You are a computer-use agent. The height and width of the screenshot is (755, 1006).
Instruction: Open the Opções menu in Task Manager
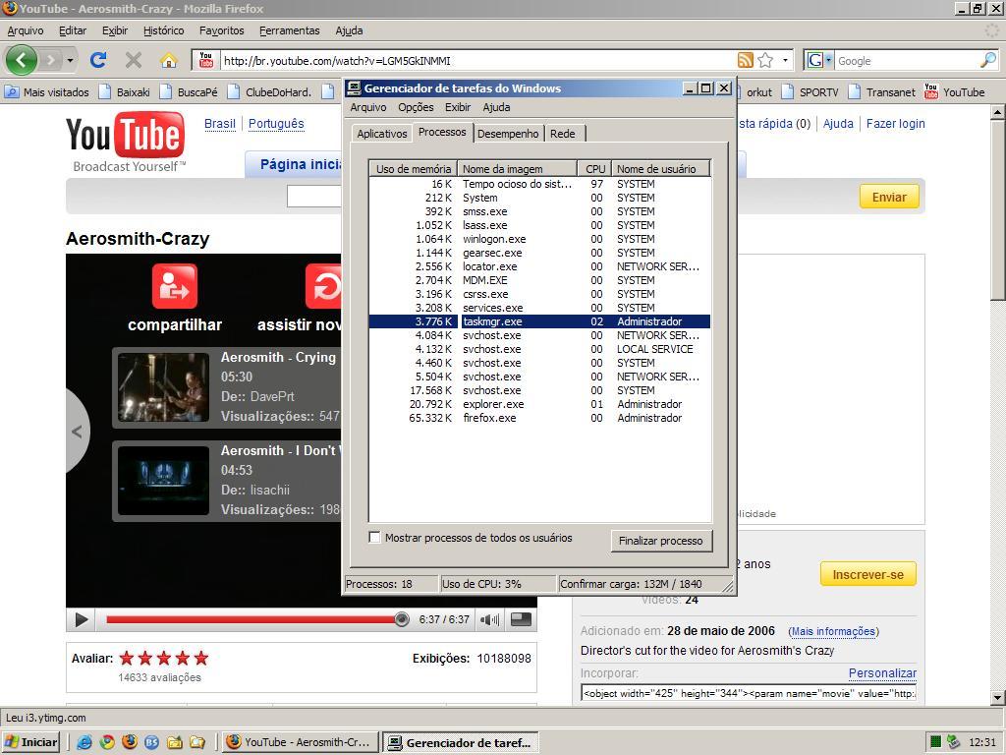point(416,107)
